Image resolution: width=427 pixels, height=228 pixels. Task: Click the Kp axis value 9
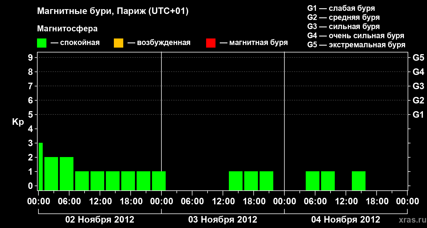31,58
